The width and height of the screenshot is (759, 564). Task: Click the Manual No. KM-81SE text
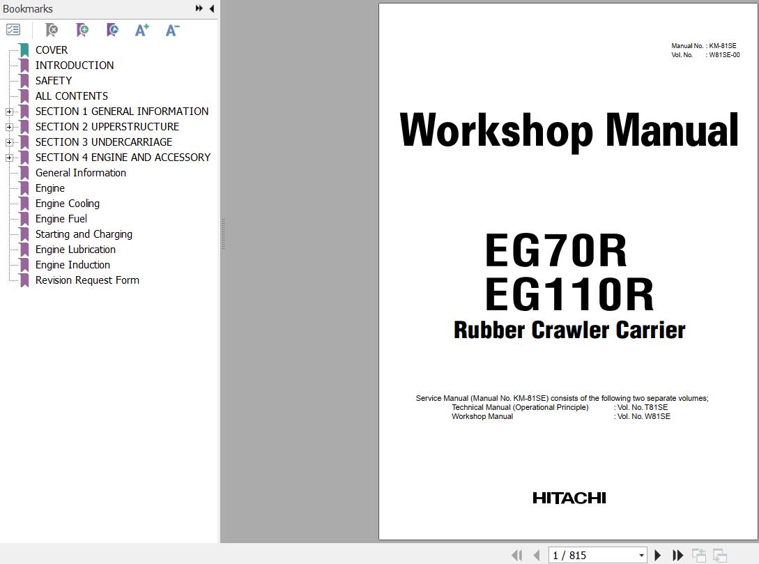tap(704, 46)
